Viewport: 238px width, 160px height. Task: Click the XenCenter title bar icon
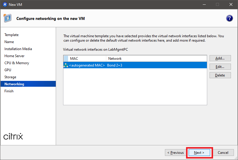tap(5, 4)
